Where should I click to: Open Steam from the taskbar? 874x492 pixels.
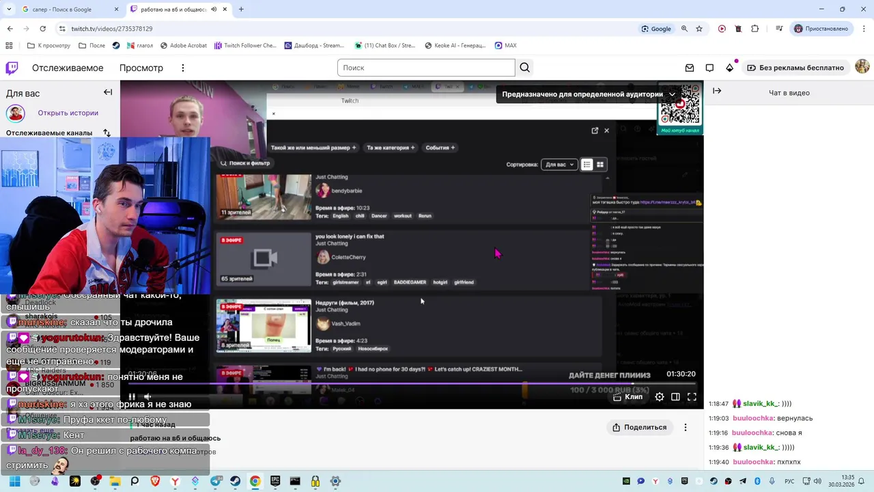coord(235,481)
